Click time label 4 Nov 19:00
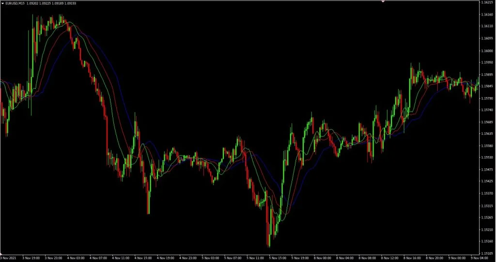The width and height of the screenshot is (496, 262). tap(166, 258)
